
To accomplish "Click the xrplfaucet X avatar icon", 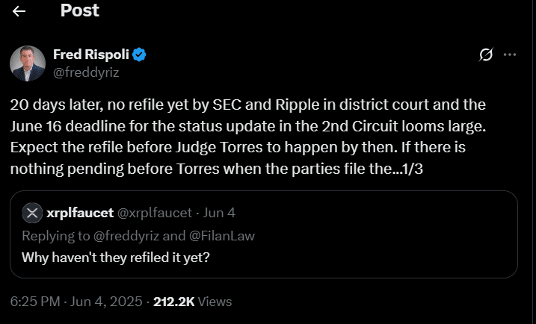I will point(31,213).
